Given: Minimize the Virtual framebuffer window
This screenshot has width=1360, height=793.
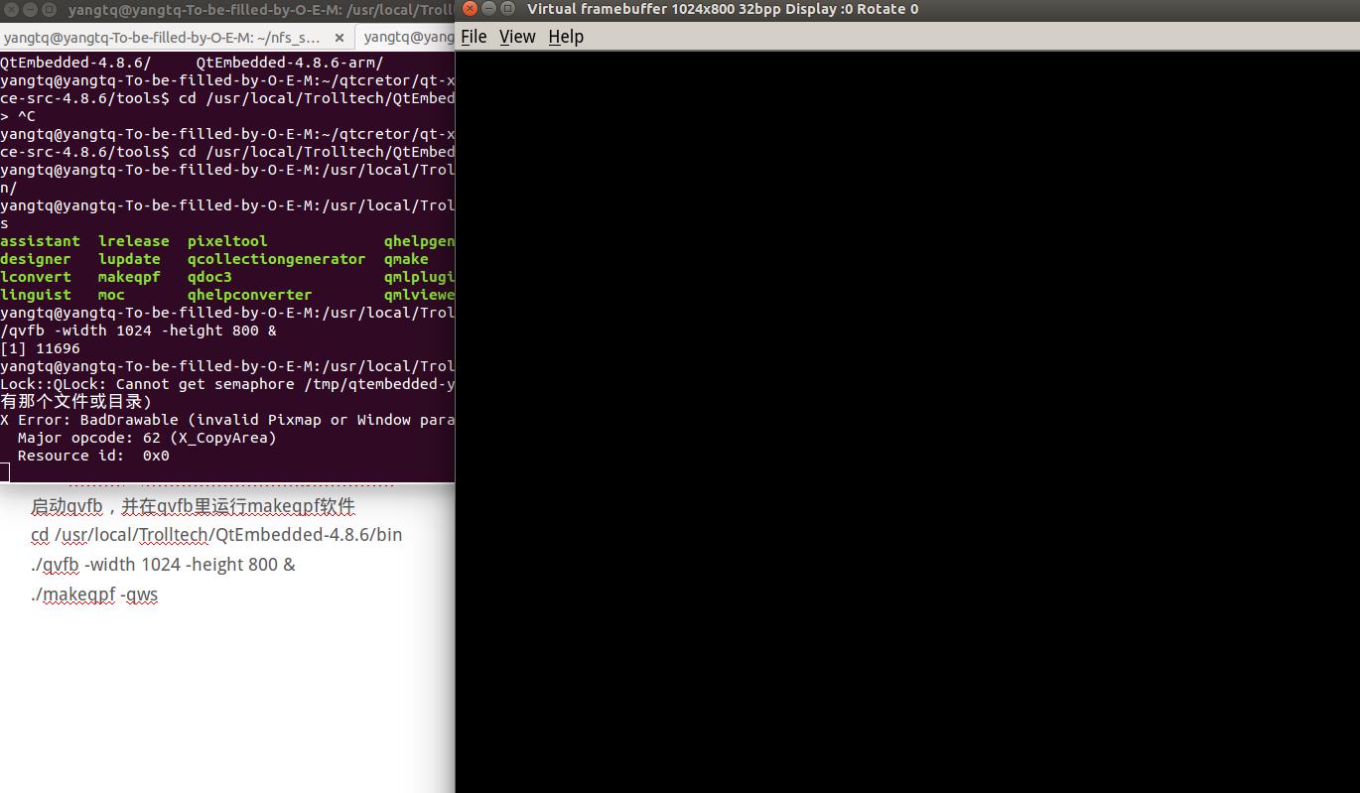Looking at the screenshot, I should [489, 9].
